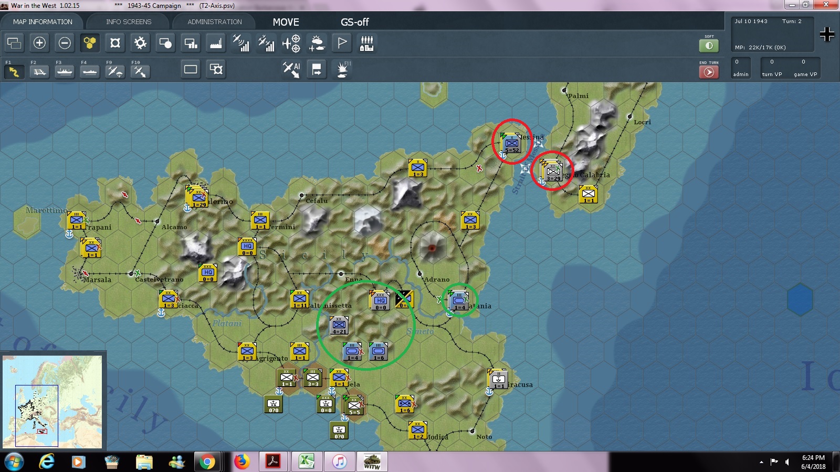Toggle the green SOFT button
The width and height of the screenshot is (840, 472).
[x=709, y=46]
